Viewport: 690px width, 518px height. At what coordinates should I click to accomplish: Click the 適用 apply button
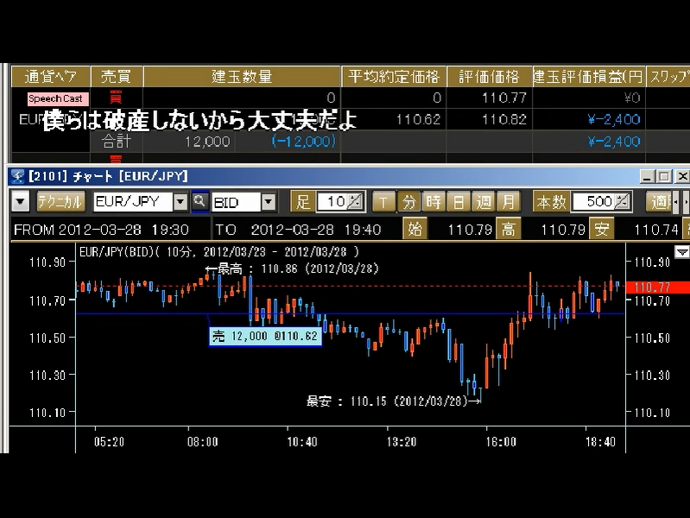click(660, 202)
